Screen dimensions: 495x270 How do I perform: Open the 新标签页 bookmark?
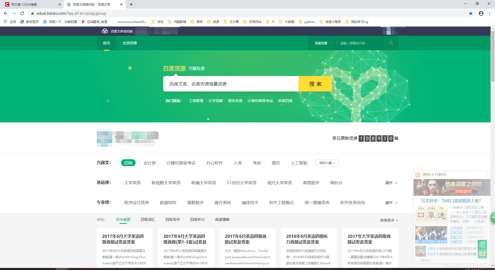29,22
